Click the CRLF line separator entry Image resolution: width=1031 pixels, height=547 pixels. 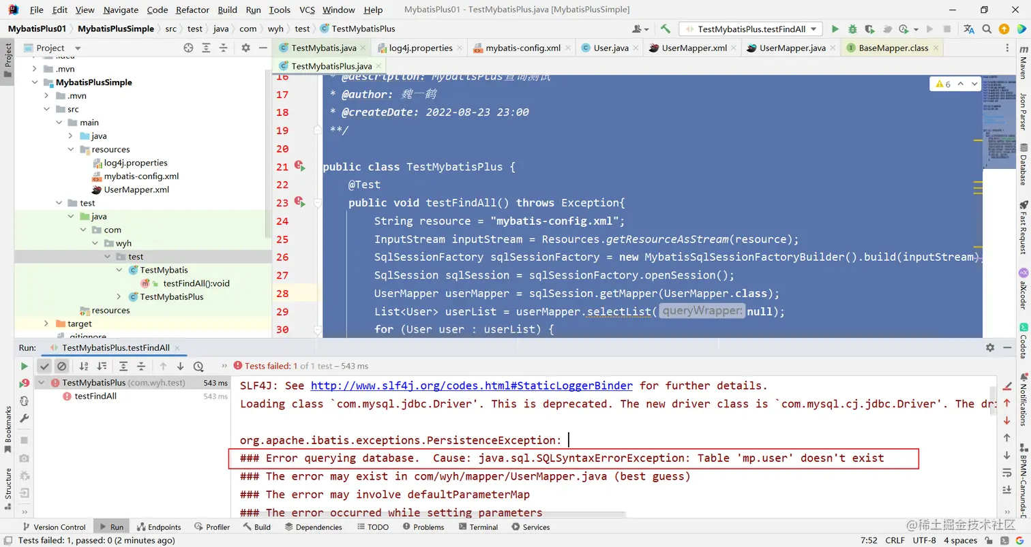pos(895,540)
